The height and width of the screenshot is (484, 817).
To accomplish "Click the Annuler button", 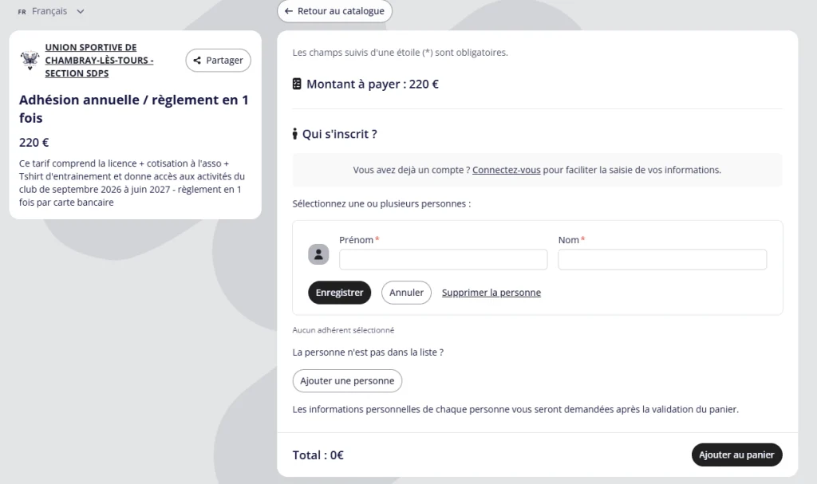I will point(406,293).
